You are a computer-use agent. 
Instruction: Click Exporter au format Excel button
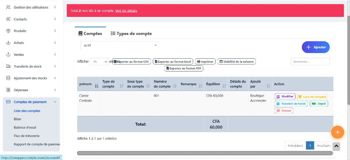point(173,61)
